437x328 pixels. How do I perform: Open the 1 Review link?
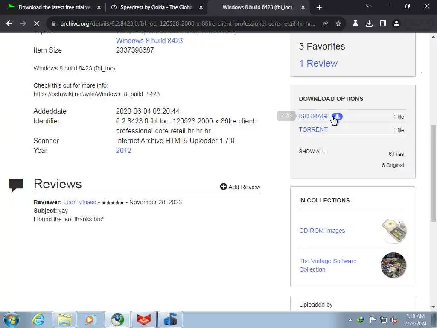[318, 63]
